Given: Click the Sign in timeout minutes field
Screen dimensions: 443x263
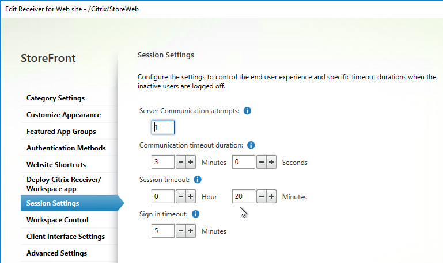Looking at the screenshot, I should click(163, 231).
